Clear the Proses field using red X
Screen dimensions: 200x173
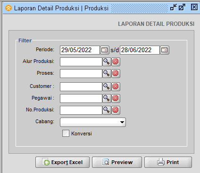116,73
